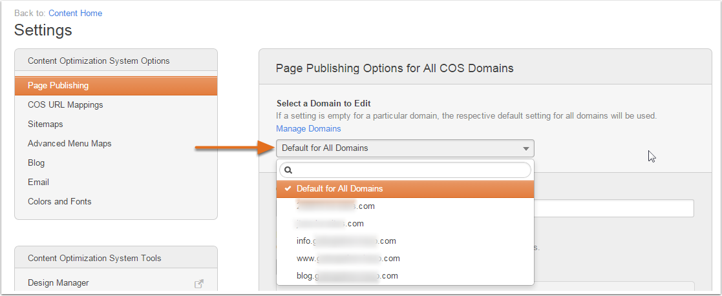This screenshot has width=722, height=296.
Task: Click the Settings page title
Action: [x=43, y=30]
